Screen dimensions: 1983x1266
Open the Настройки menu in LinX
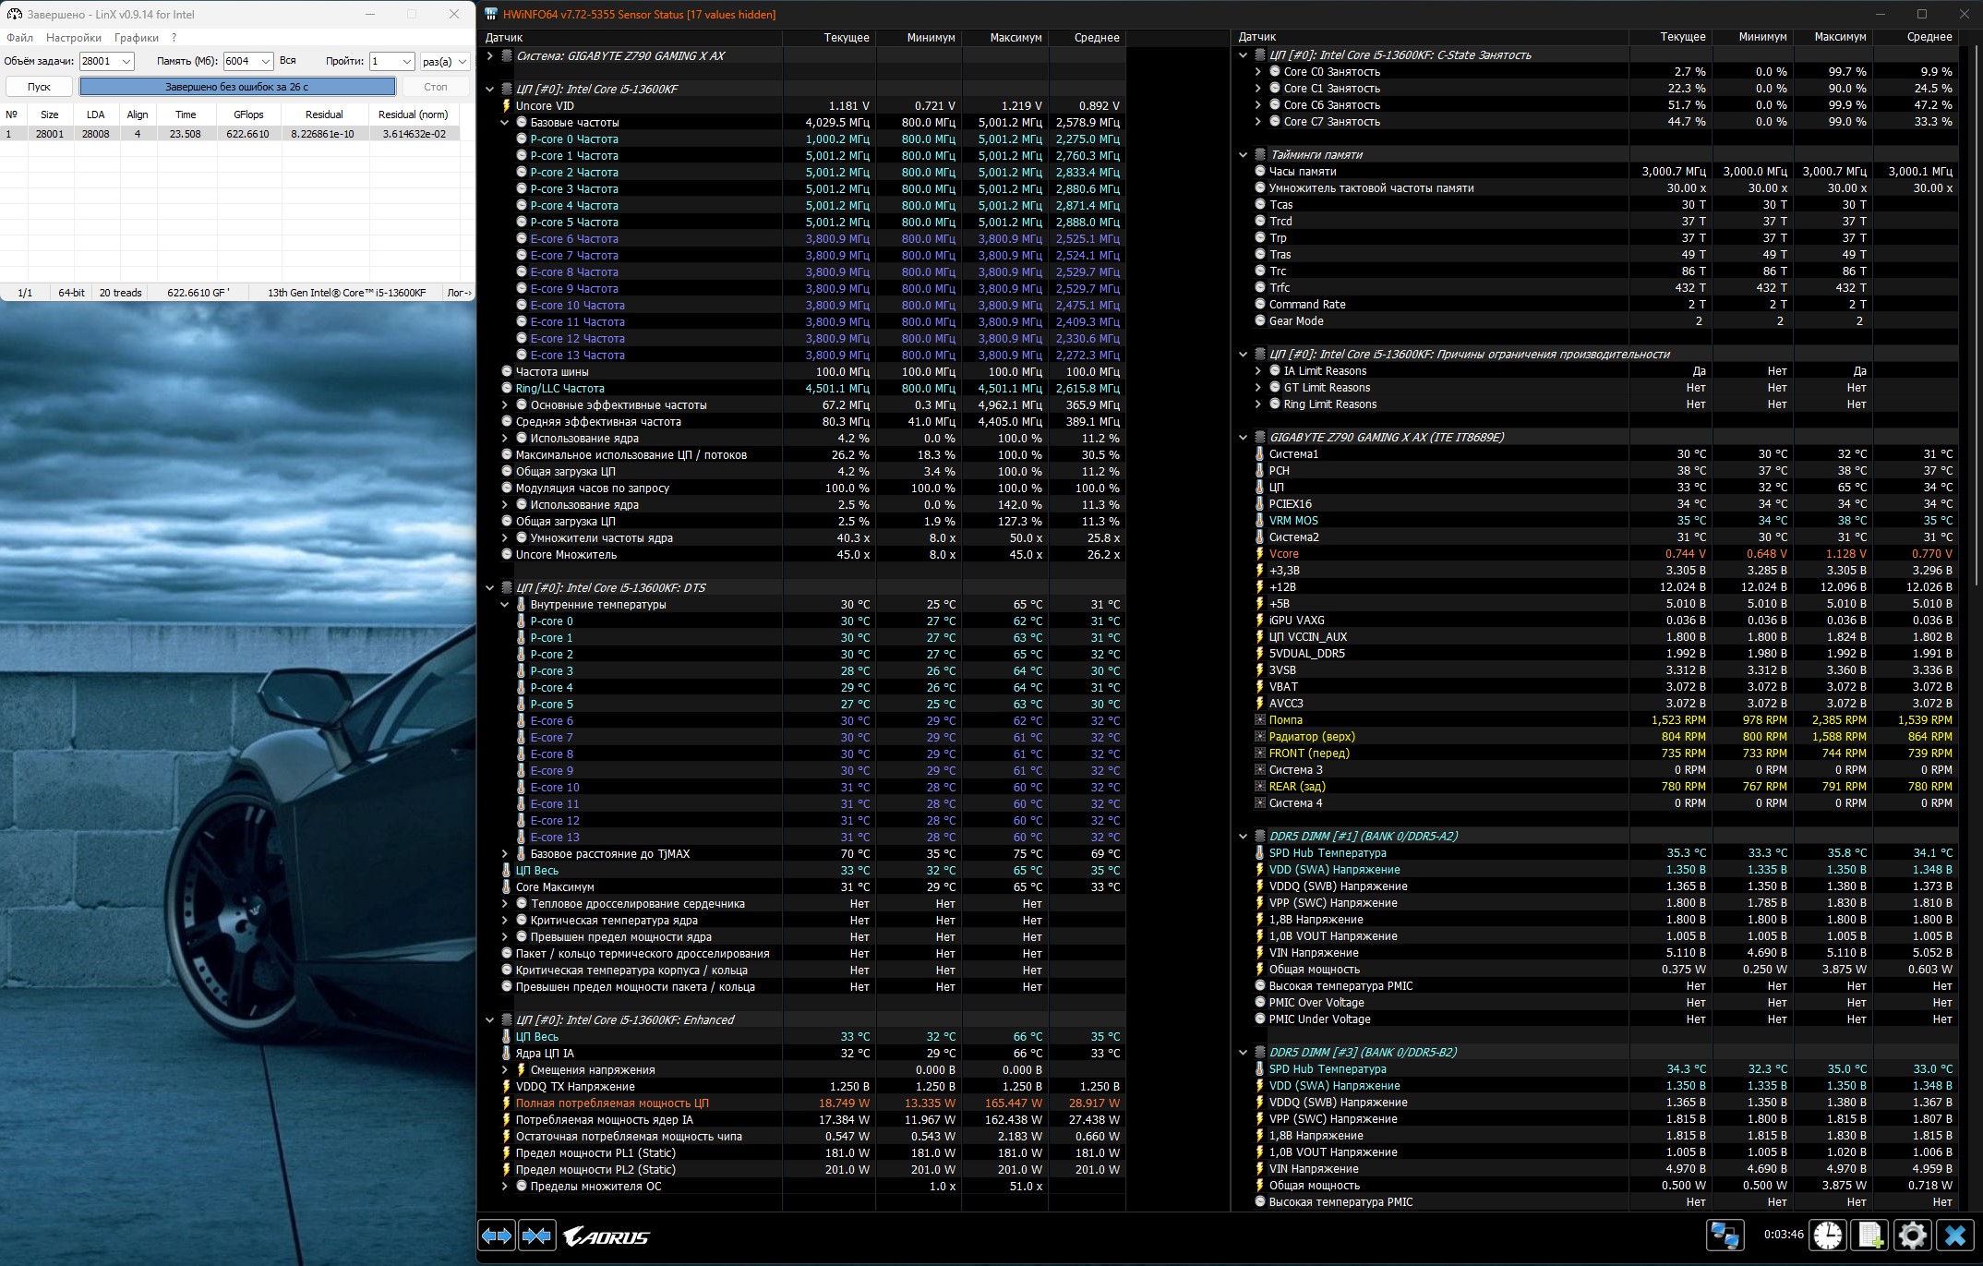point(74,38)
